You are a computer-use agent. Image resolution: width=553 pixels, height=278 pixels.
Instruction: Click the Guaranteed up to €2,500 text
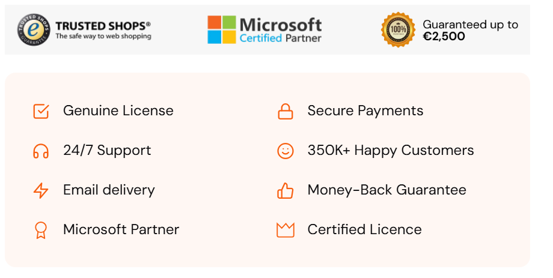pos(470,30)
